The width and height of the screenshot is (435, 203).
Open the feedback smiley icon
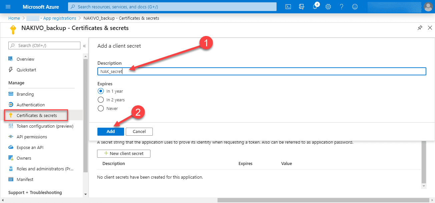[355, 7]
